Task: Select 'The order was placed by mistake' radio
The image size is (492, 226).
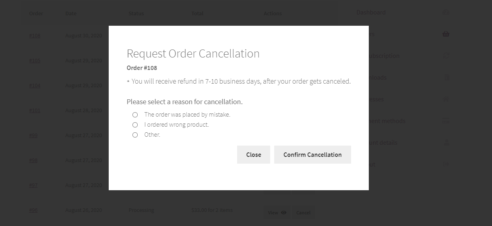Action: click(x=135, y=115)
